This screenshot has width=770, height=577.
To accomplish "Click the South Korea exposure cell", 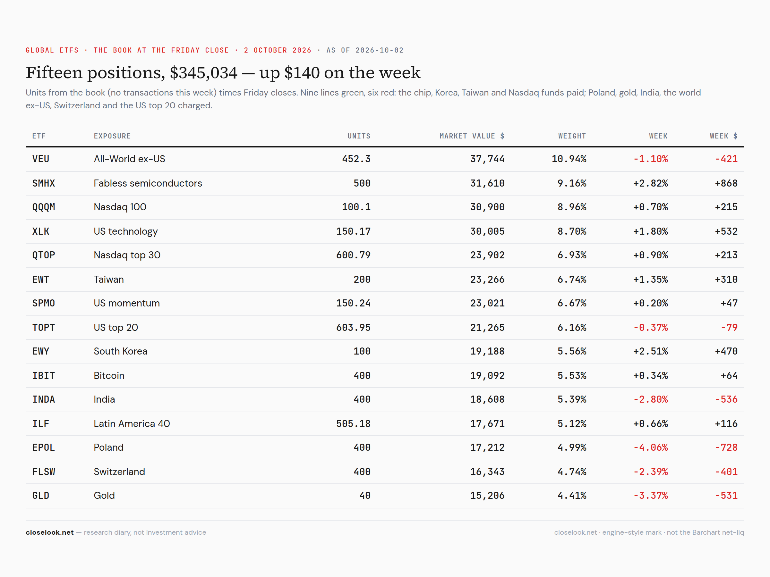I will tap(120, 351).
